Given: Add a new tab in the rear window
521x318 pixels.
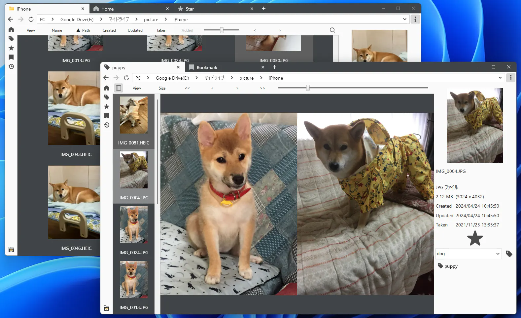Looking at the screenshot, I should pyautogui.click(x=263, y=9).
